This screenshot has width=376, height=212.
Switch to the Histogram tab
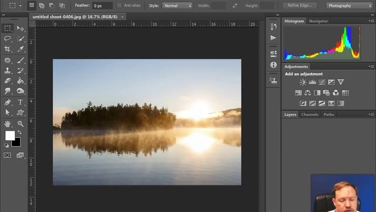pyautogui.click(x=294, y=21)
